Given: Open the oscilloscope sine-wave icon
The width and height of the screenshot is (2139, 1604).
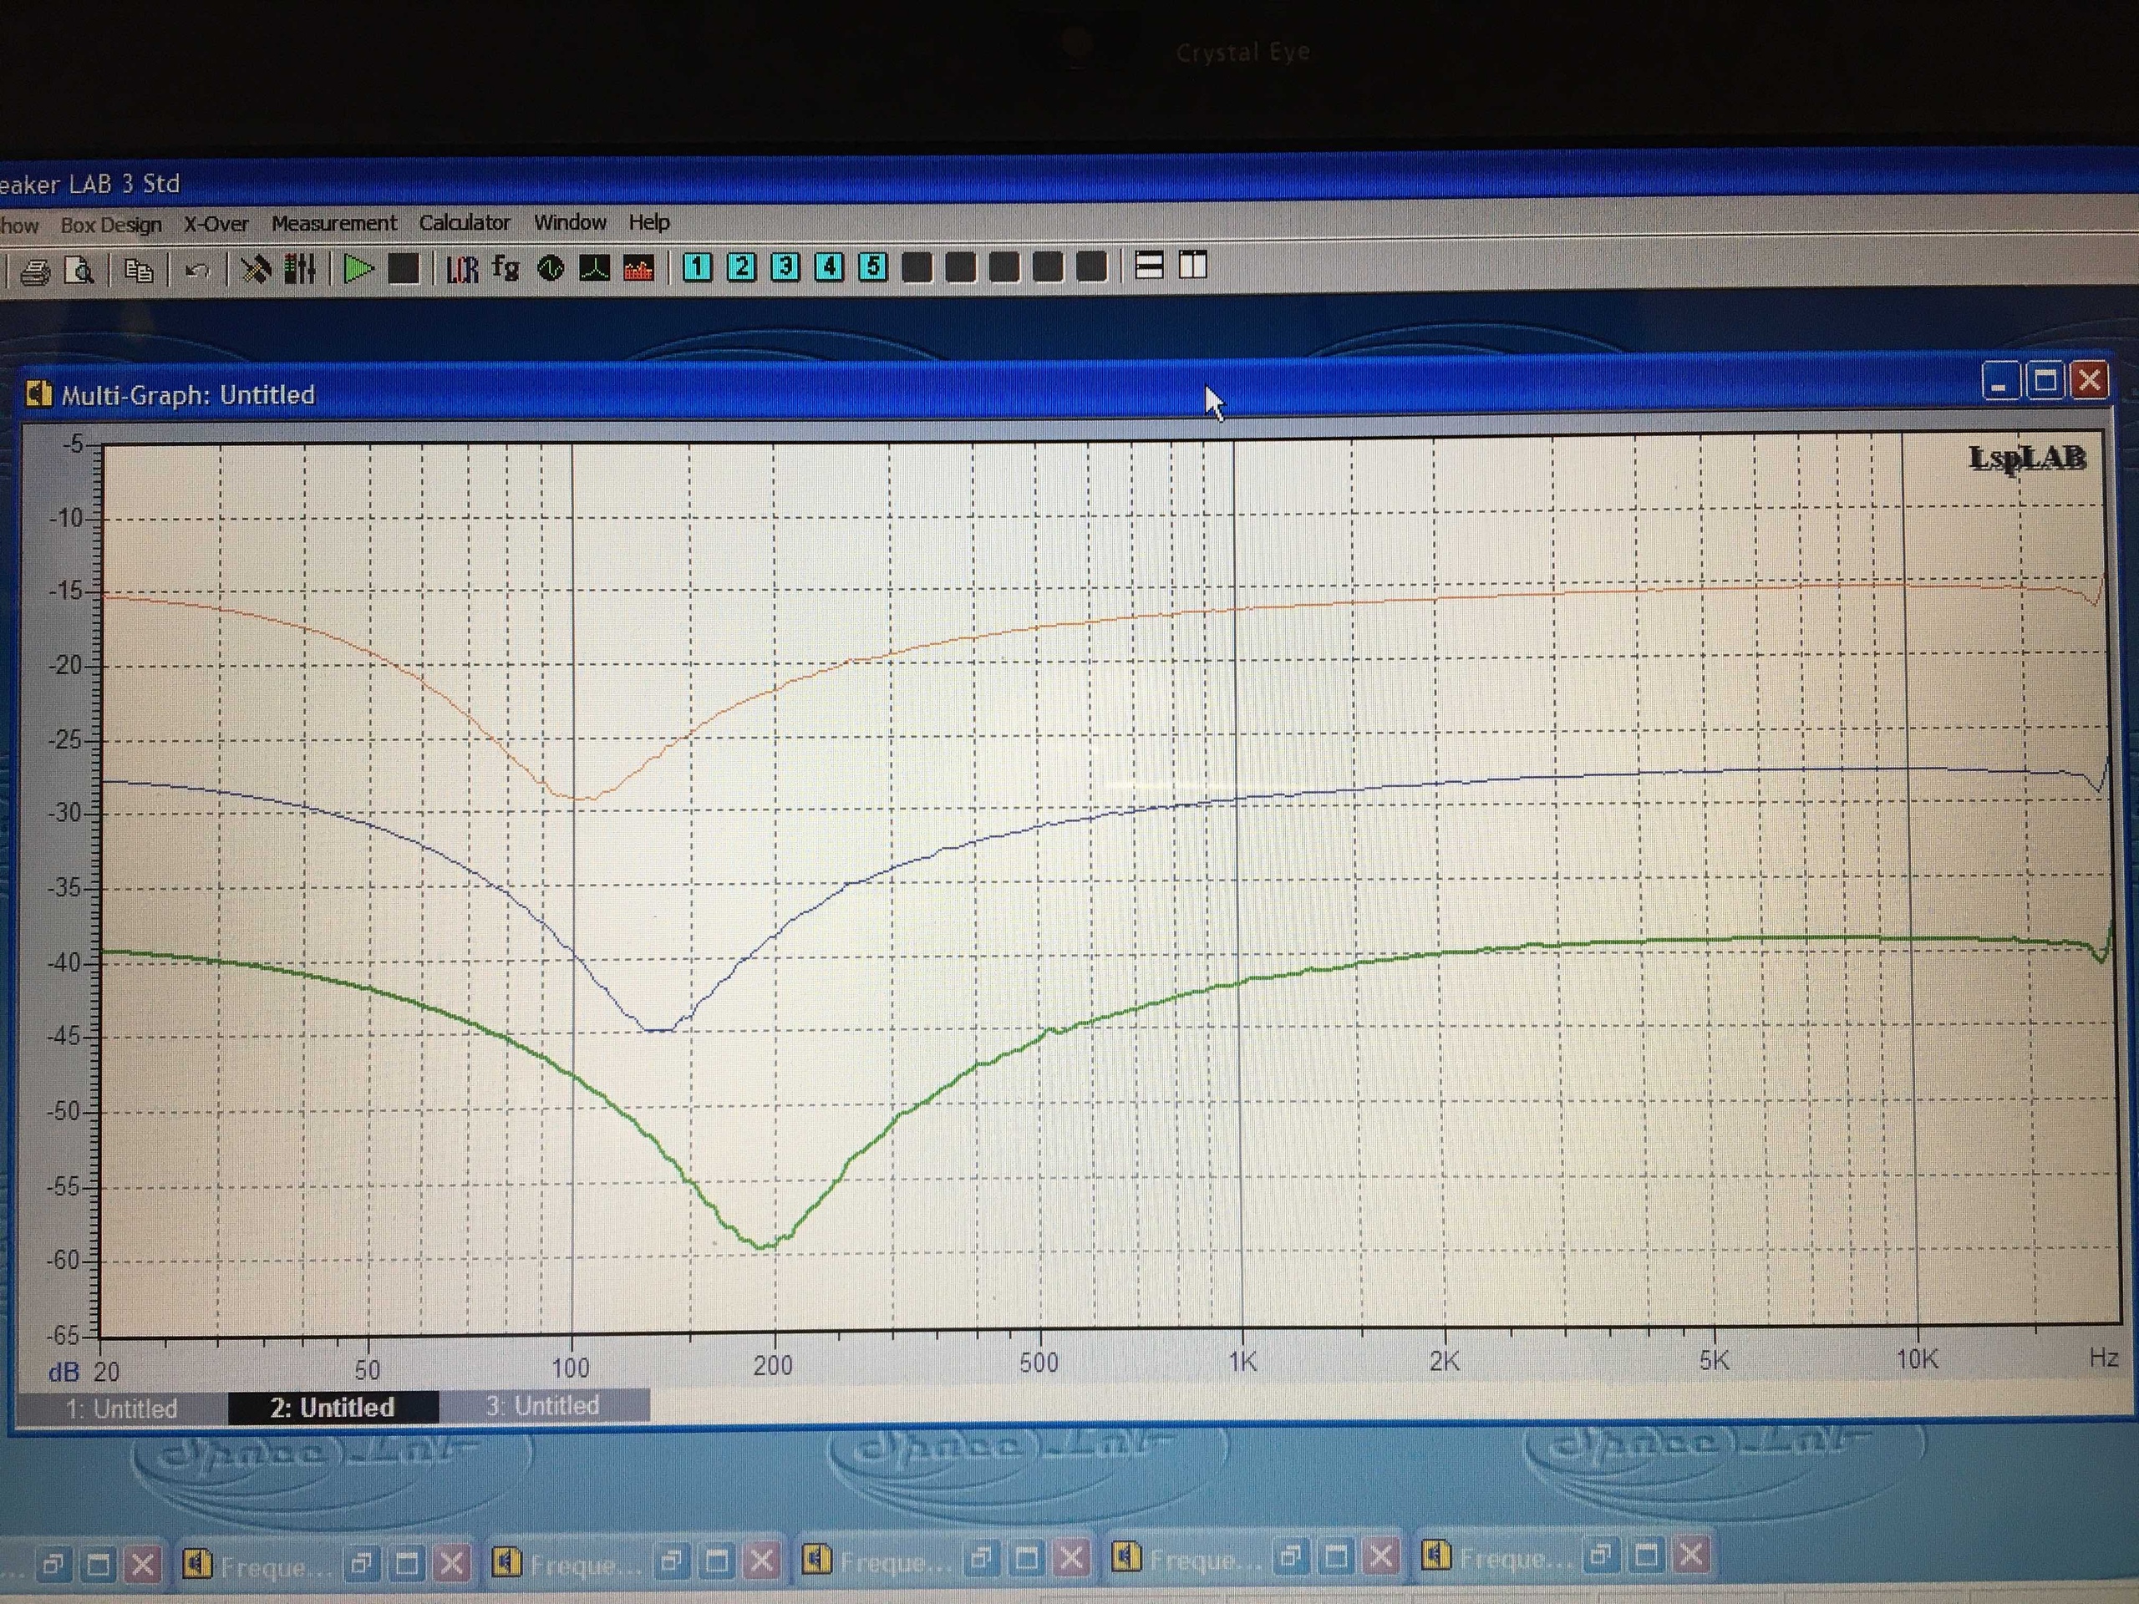Looking at the screenshot, I should [551, 268].
